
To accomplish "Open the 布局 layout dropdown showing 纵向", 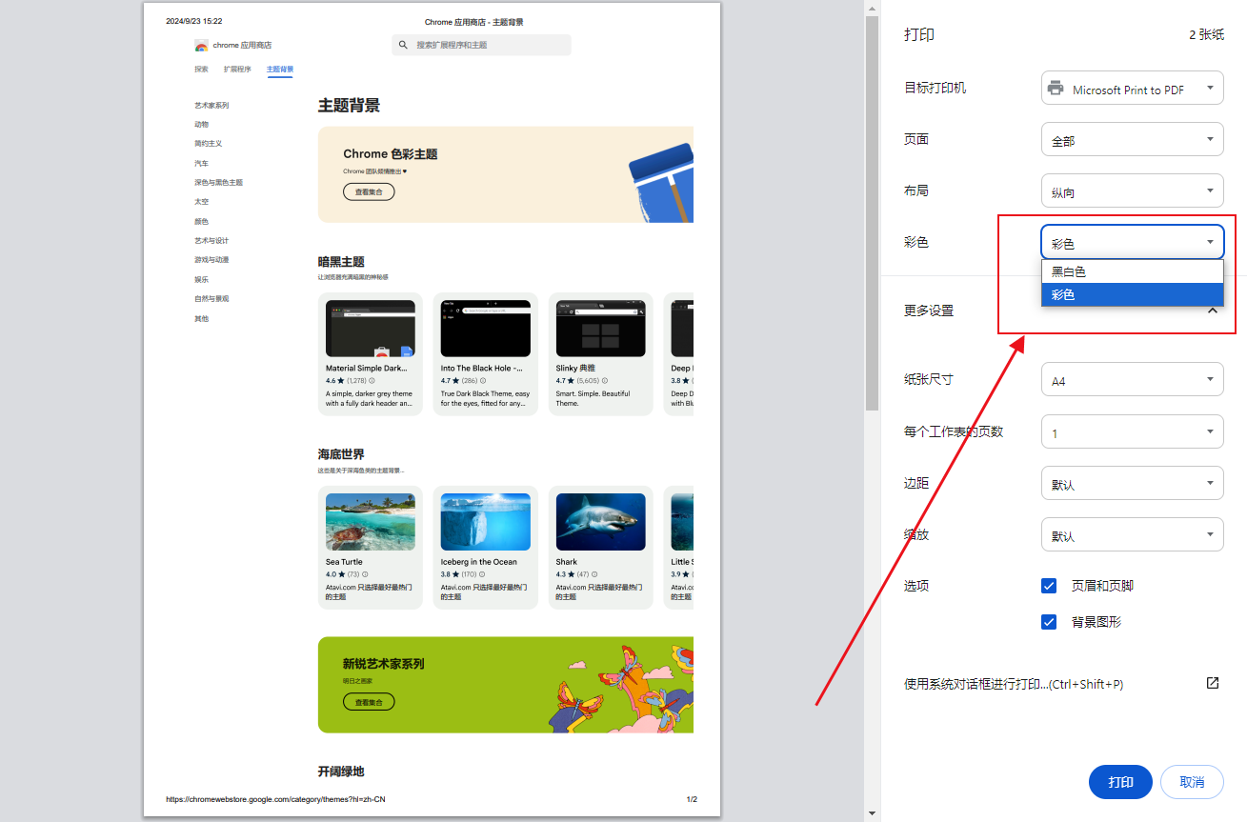I will click(1132, 191).
